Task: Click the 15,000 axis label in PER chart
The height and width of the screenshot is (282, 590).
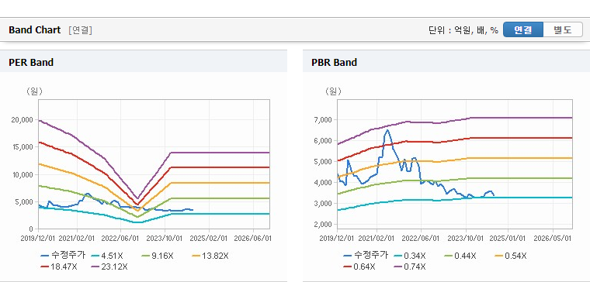Action: point(24,147)
